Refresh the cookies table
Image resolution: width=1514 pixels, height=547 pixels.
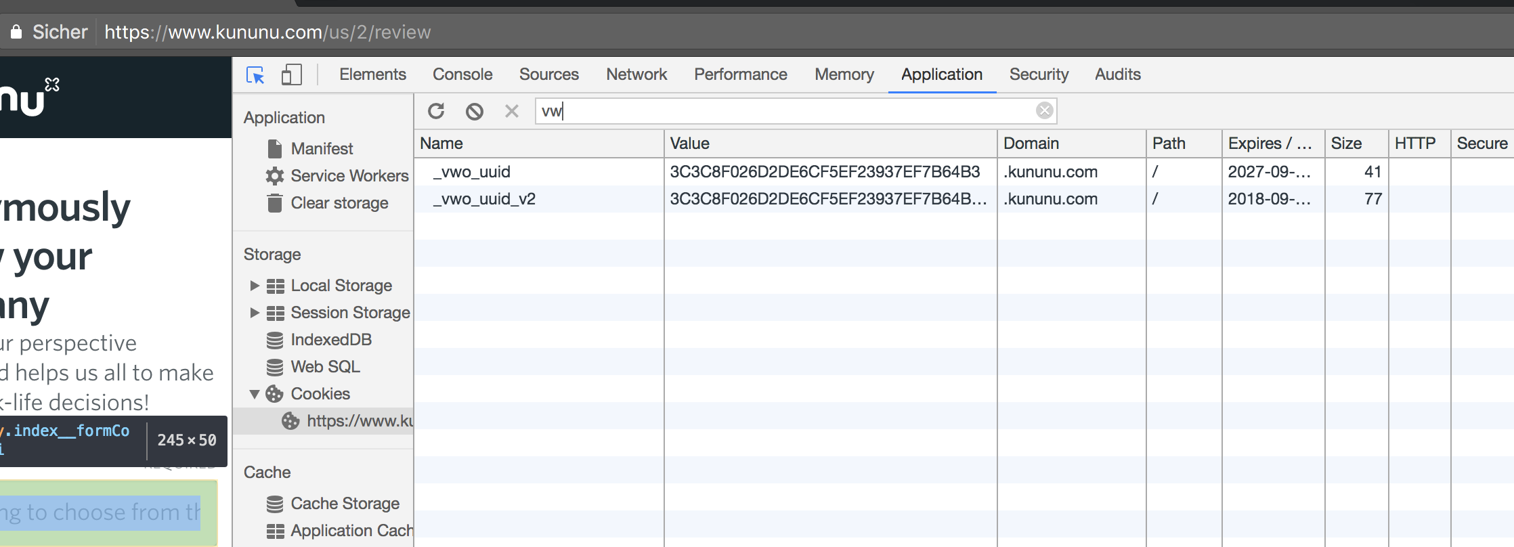click(x=436, y=110)
